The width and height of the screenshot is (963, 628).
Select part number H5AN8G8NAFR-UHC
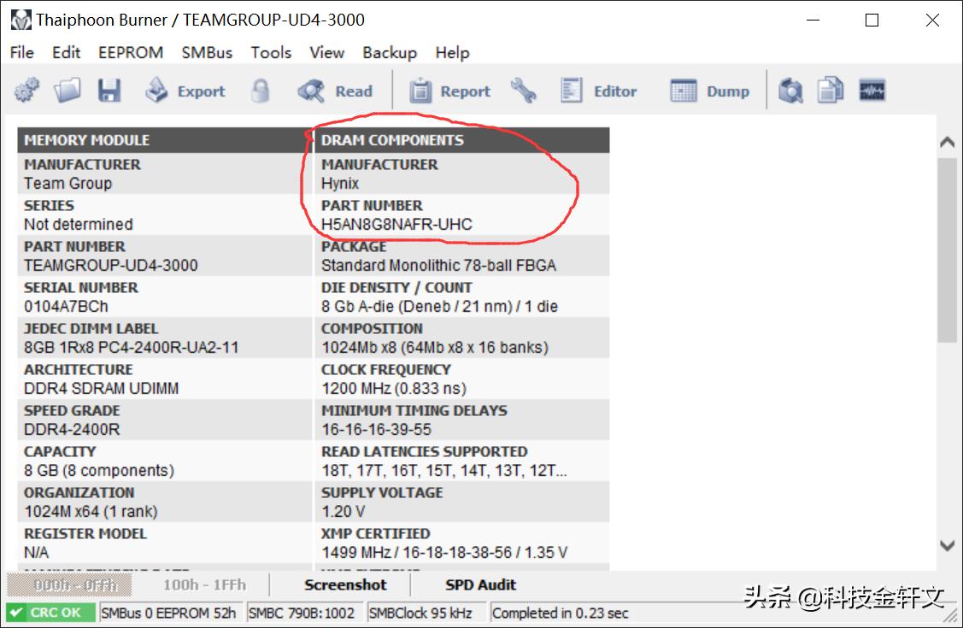[x=396, y=225]
